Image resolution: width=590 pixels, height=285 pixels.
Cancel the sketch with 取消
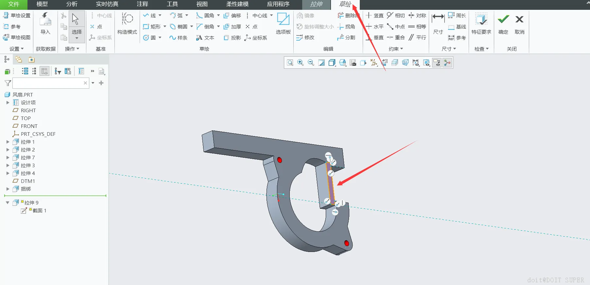tap(519, 24)
